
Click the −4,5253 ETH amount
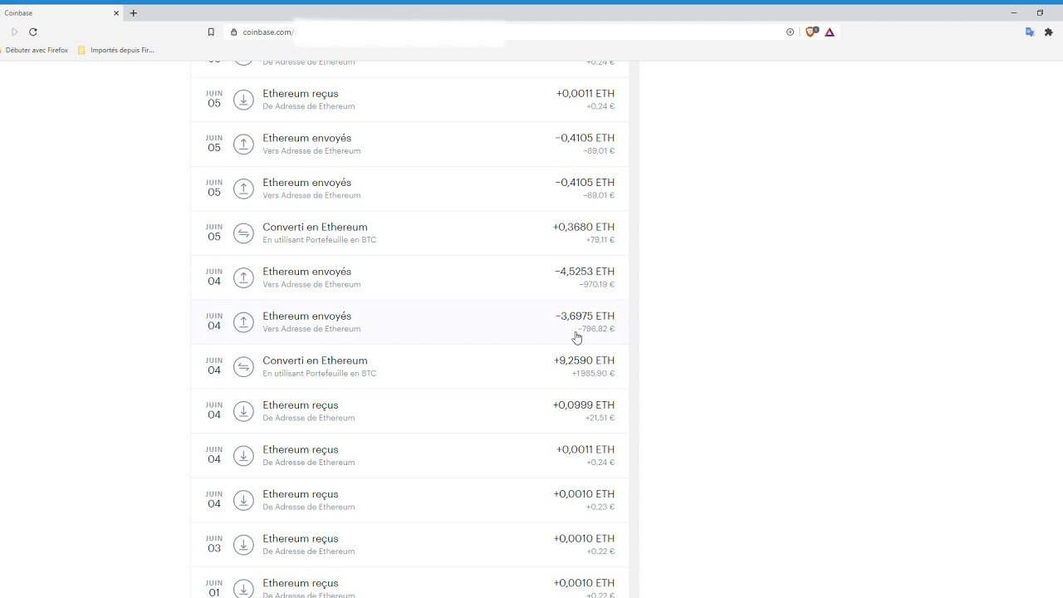[x=585, y=272]
